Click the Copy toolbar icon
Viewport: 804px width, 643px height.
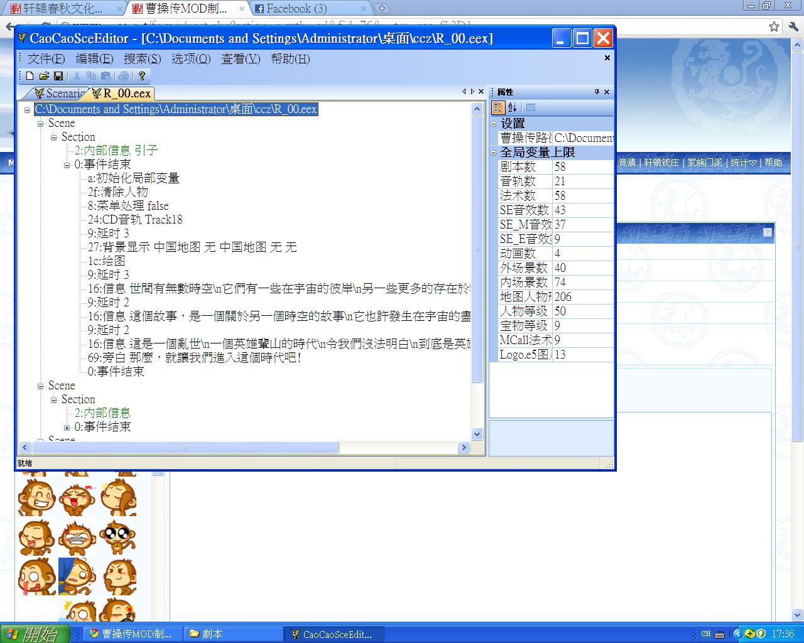(x=91, y=76)
